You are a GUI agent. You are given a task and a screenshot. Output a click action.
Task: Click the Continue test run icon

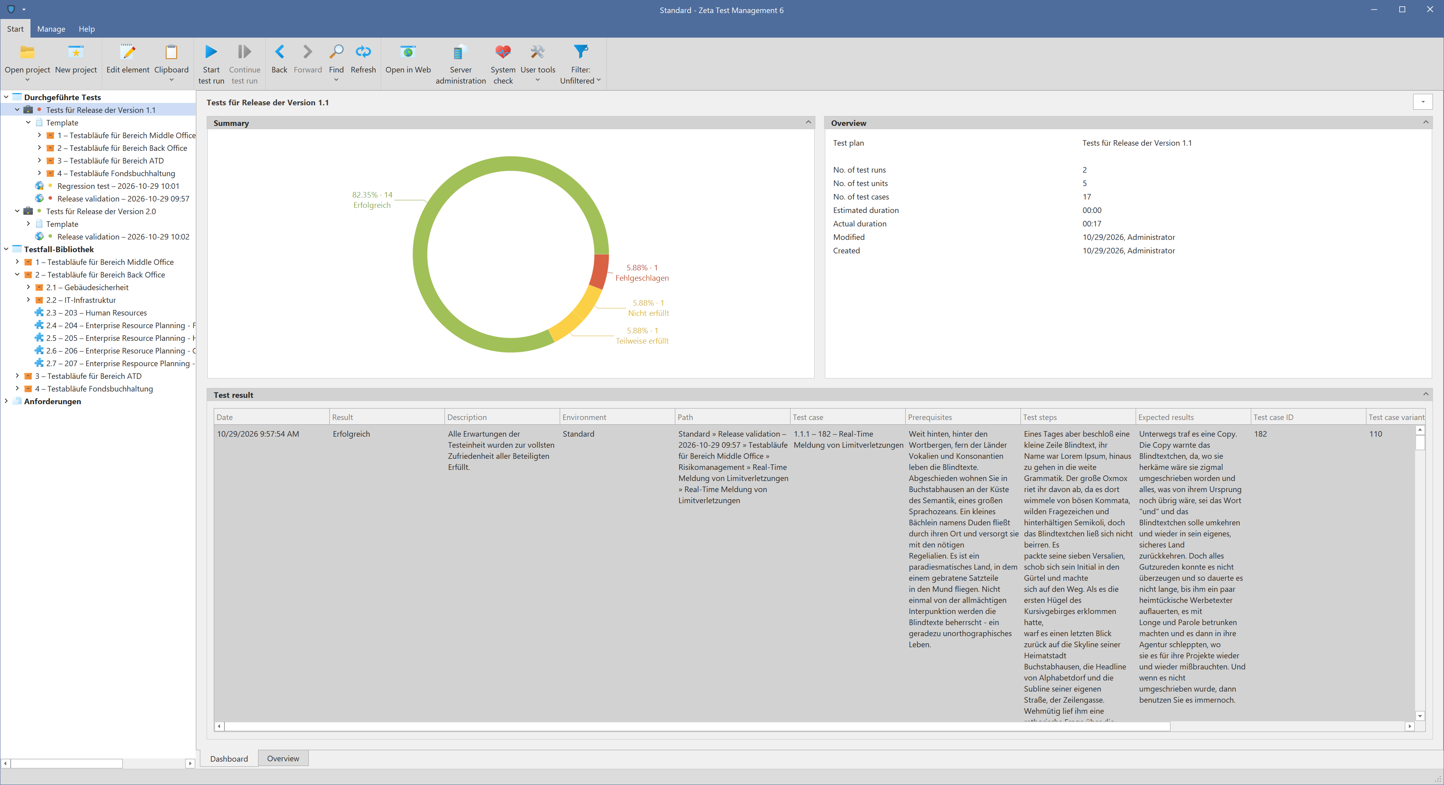click(244, 51)
